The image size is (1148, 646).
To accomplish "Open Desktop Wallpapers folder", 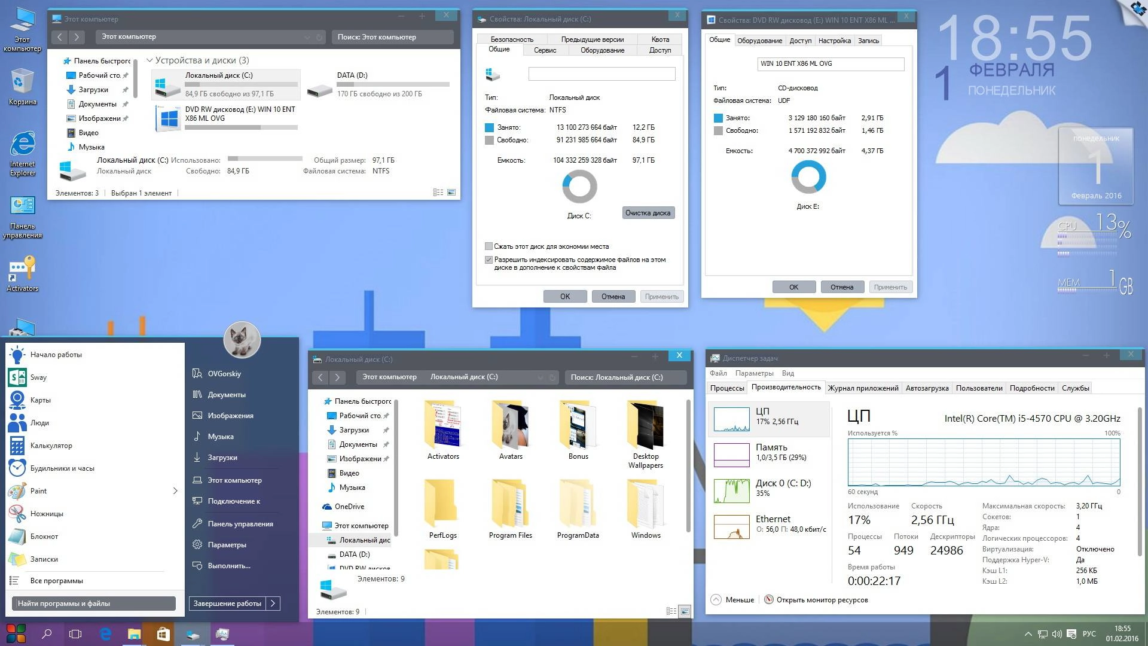I will pyautogui.click(x=646, y=435).
